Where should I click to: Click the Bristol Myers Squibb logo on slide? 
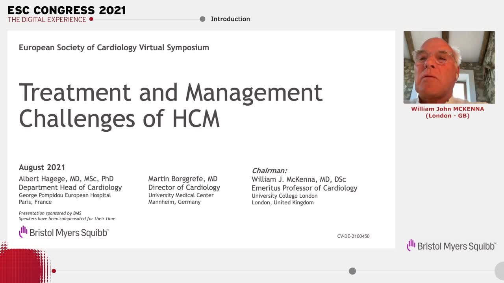pyautogui.click(x=64, y=232)
